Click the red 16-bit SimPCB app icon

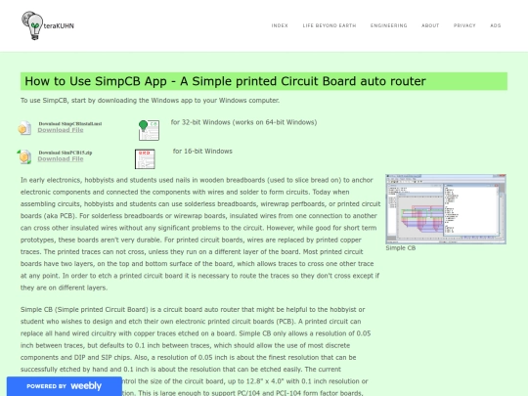tap(145, 159)
